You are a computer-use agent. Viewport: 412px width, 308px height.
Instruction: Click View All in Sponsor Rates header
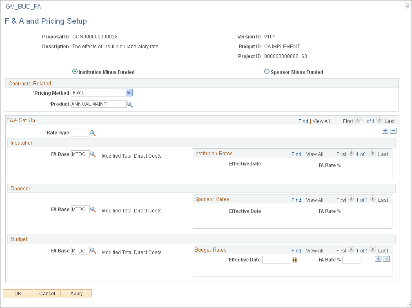coord(315,200)
